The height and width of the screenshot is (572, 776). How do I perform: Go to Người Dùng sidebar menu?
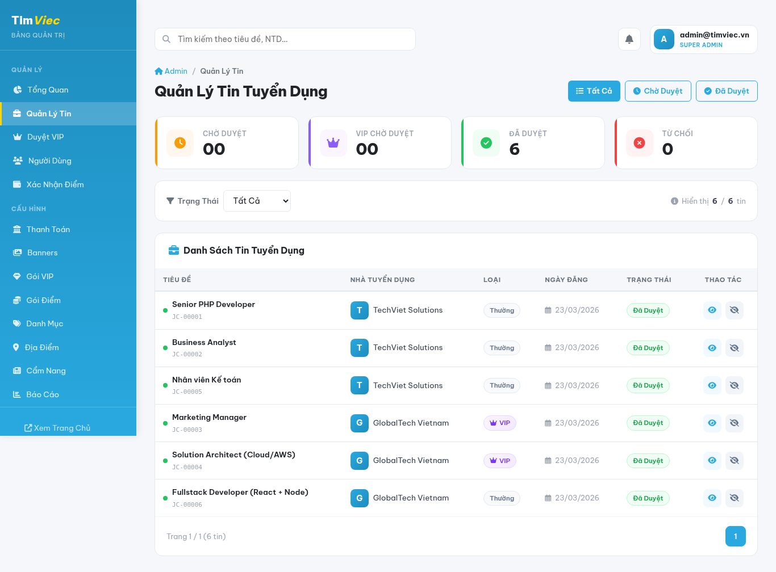(x=49, y=161)
